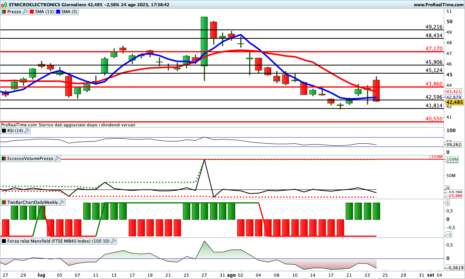Image resolution: width=465 pixels, height=279 pixels.
Task: Click the blue 42,879 SMA value tag
Action: pyautogui.click(x=453, y=97)
